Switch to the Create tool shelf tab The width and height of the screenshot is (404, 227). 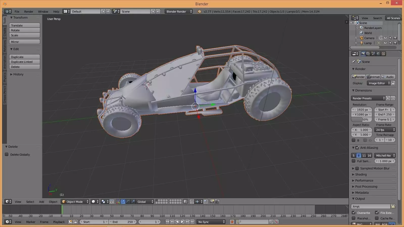click(x=5, y=32)
